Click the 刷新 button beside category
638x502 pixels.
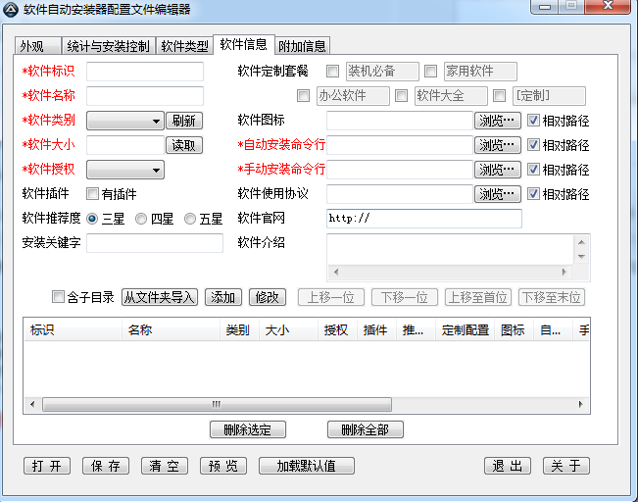click(183, 121)
